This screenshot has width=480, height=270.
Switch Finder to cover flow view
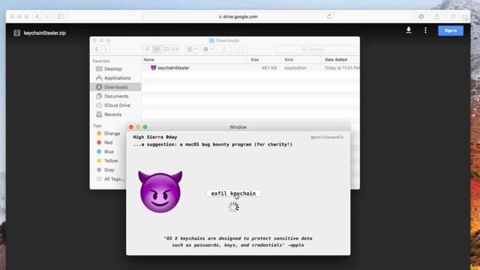coord(174,49)
